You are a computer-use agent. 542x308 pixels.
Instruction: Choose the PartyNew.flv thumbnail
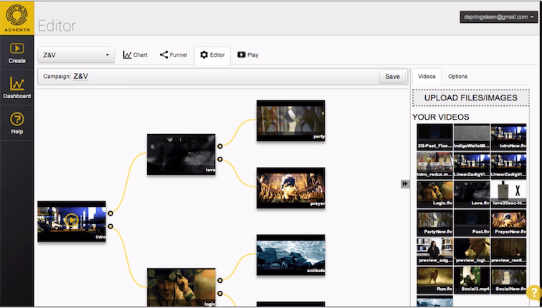tap(435, 223)
